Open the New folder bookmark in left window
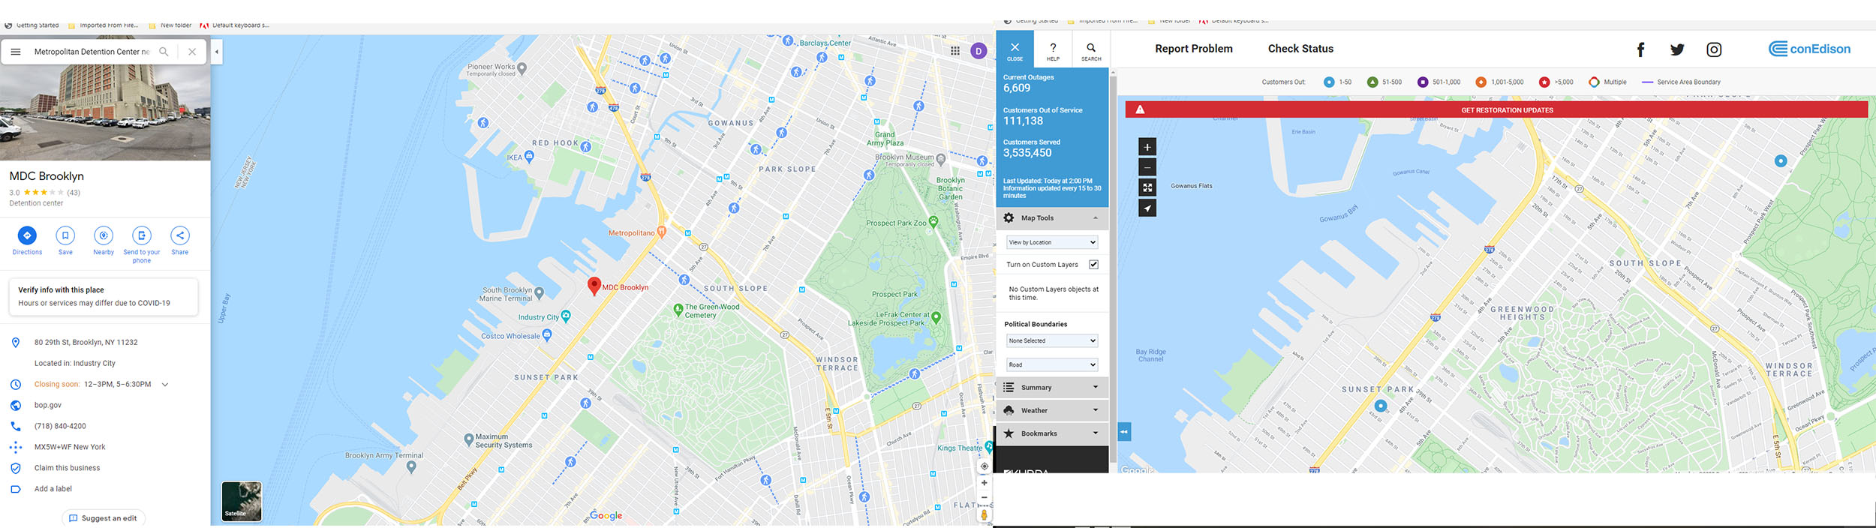The width and height of the screenshot is (1876, 528). coord(170,25)
